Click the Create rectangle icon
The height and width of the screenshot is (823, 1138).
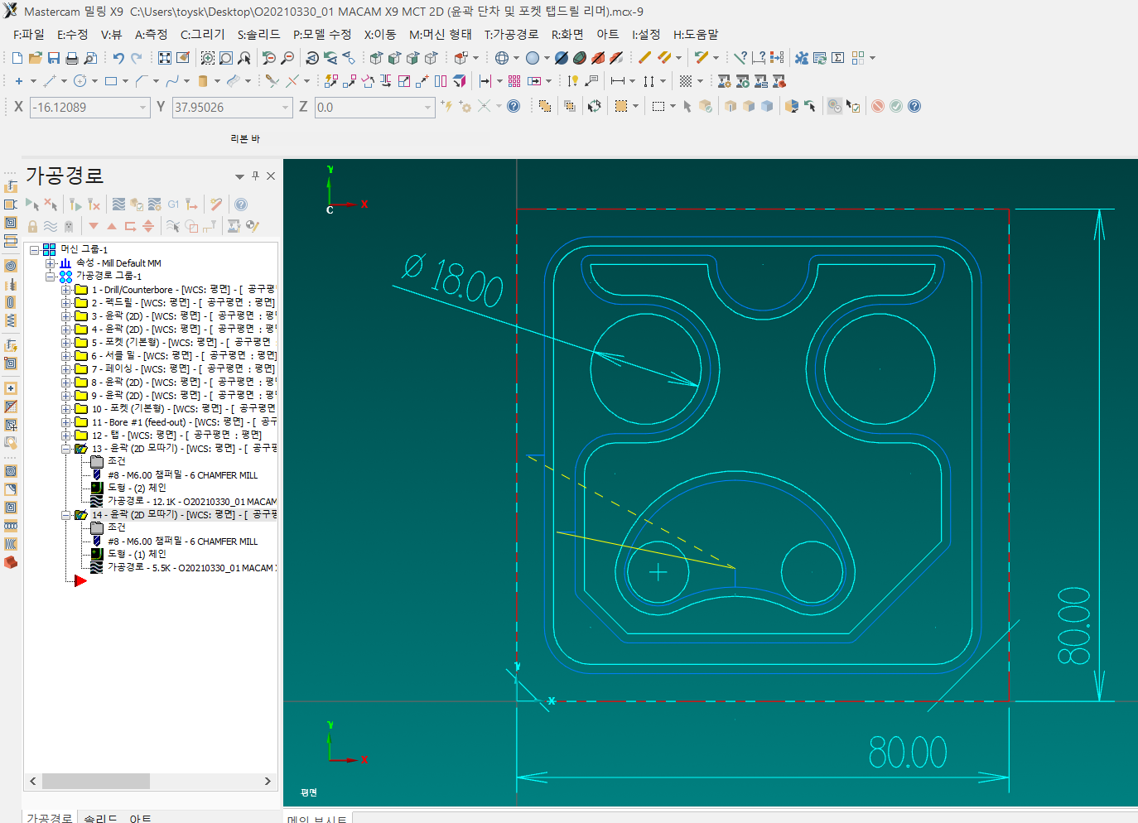pos(111,81)
